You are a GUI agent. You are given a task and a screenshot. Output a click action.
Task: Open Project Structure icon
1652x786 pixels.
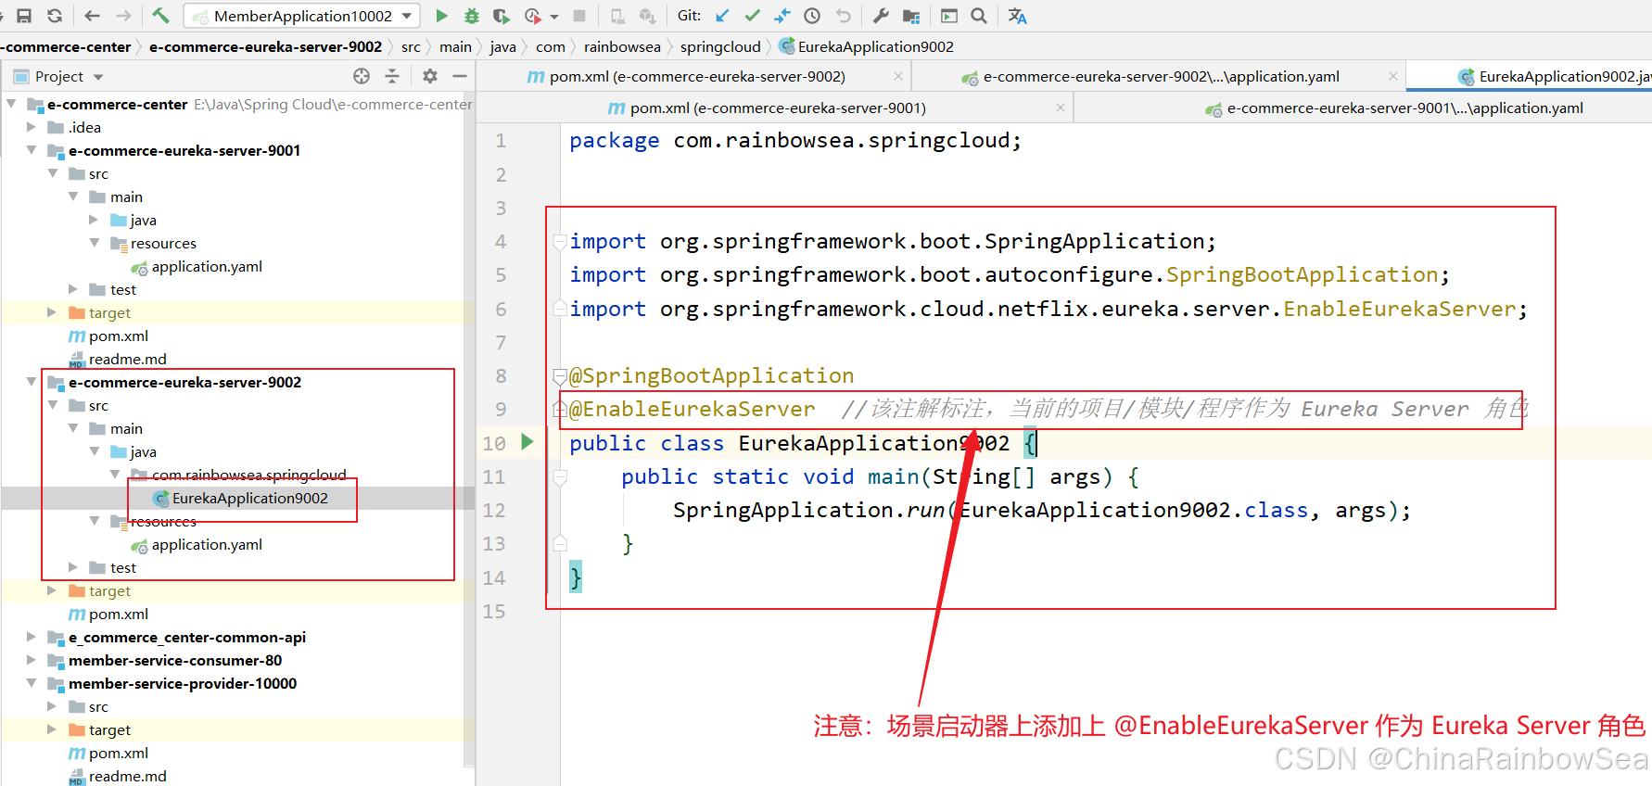click(911, 16)
